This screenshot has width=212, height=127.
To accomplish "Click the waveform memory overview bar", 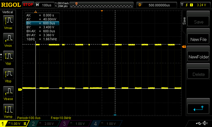I will (101, 5).
